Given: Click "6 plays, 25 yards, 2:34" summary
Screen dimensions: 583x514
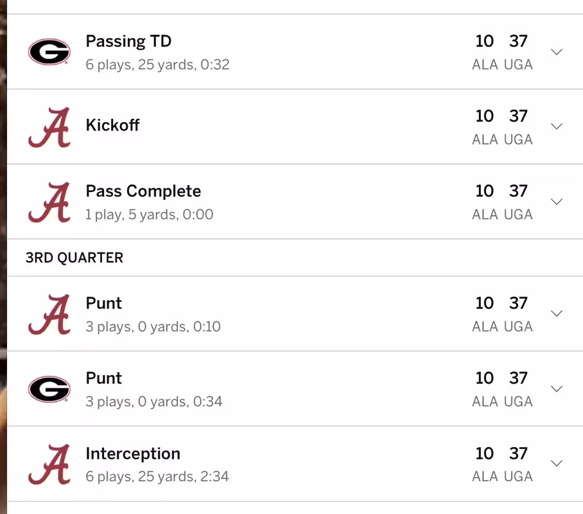Looking at the screenshot, I should (x=157, y=477).
